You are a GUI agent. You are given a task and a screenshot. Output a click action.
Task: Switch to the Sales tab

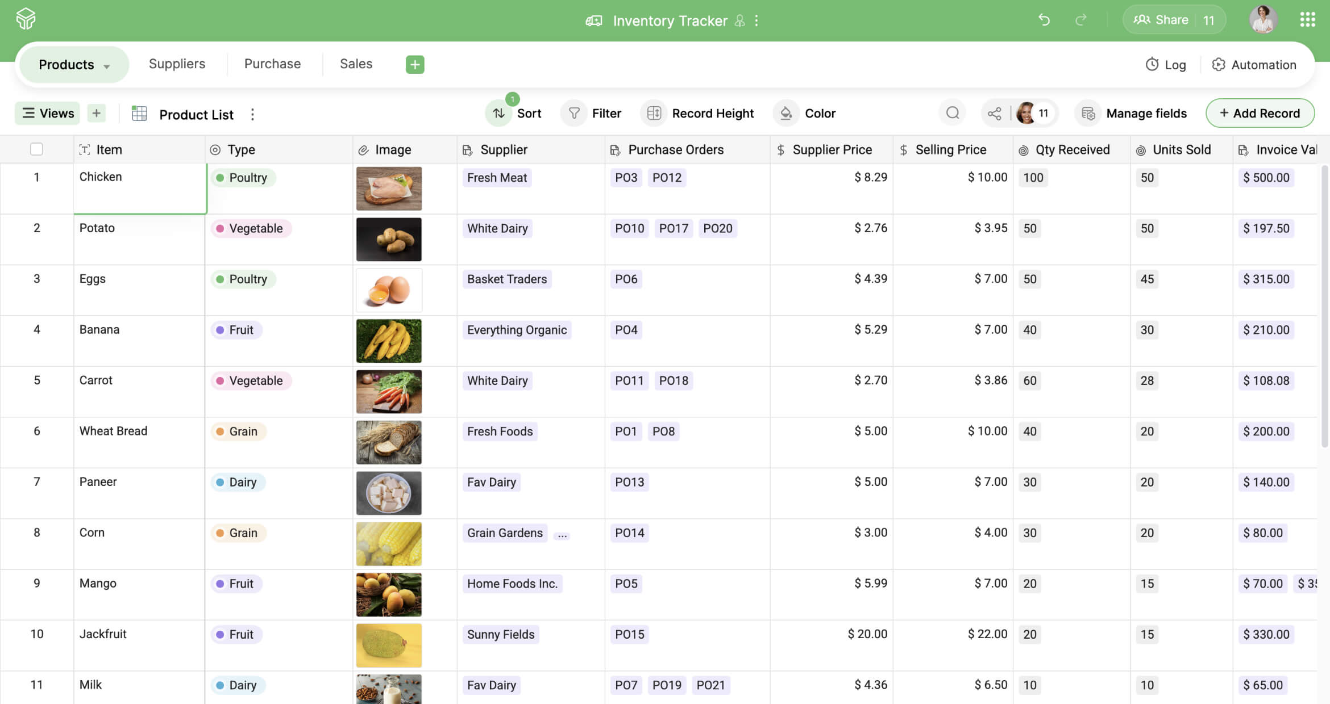tap(356, 64)
